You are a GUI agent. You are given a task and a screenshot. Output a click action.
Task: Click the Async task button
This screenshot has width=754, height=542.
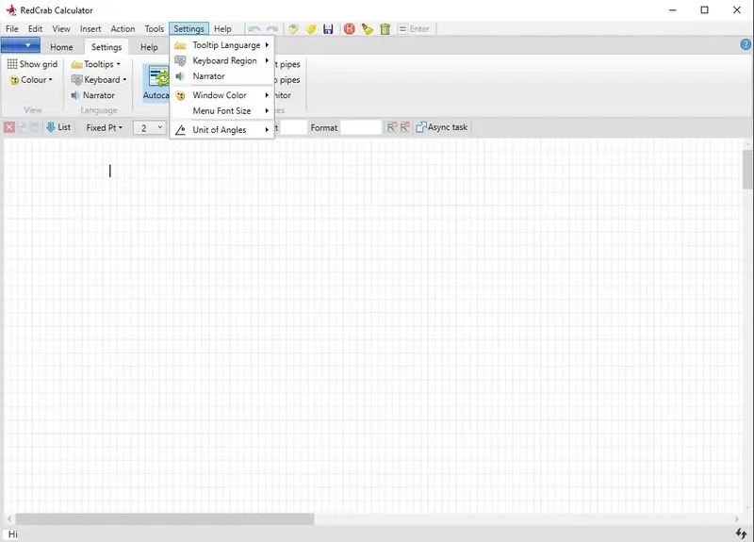tap(442, 127)
